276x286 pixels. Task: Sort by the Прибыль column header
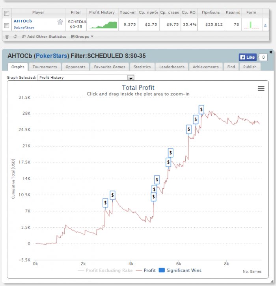pyautogui.click(x=211, y=12)
